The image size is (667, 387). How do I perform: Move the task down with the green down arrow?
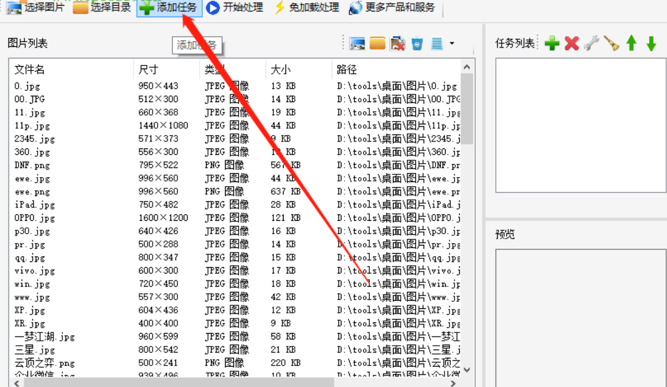[x=651, y=43]
